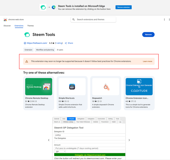Open the Stopwatch icon thumbnail
This screenshot has width=170, height=160.
(106, 86)
